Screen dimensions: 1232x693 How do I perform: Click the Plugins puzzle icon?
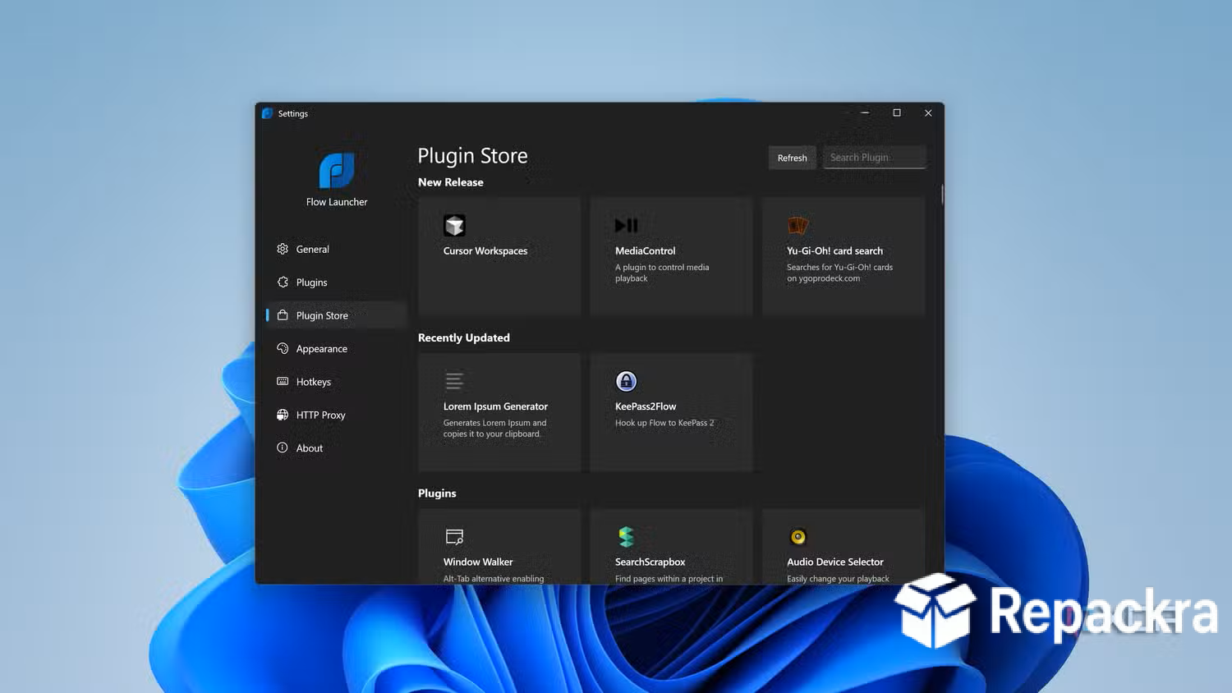pos(283,282)
